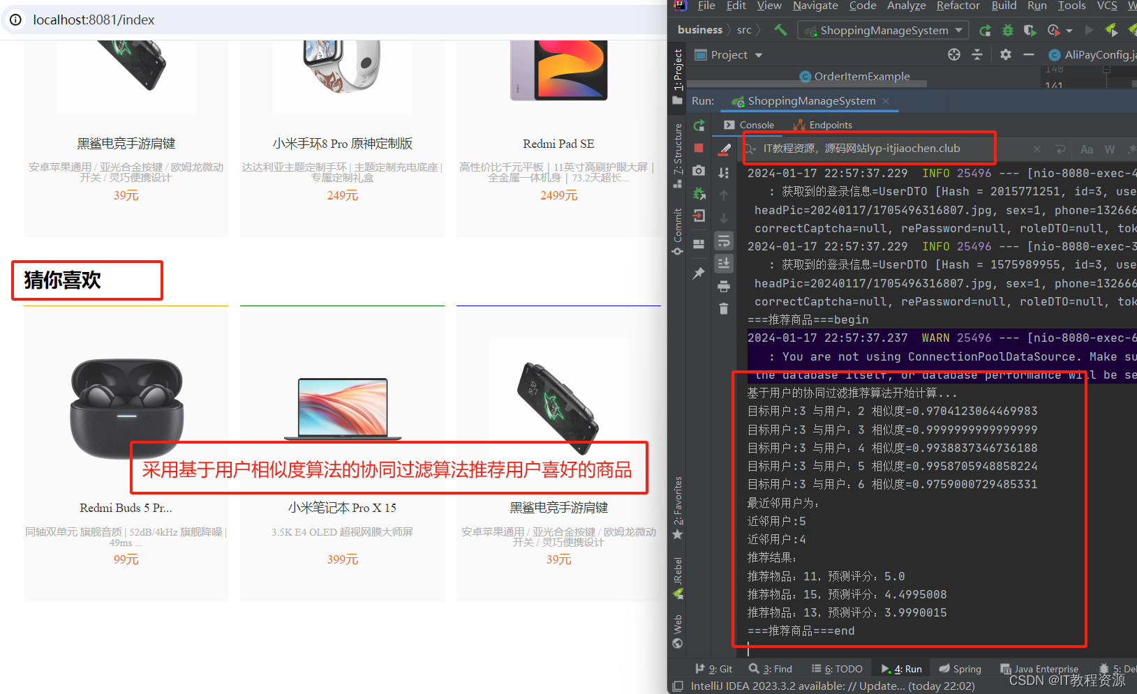
Task: Open the 6: TODO tool window
Action: pos(837,669)
